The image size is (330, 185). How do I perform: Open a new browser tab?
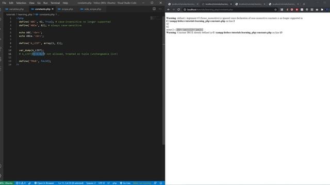click(x=304, y=4)
